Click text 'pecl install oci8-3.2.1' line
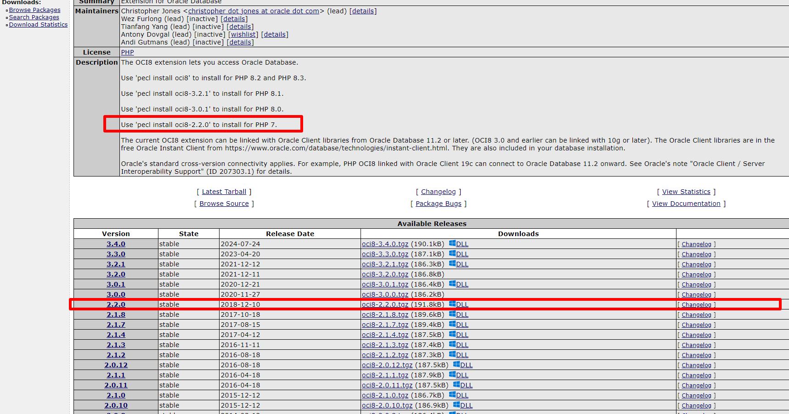 202,94
